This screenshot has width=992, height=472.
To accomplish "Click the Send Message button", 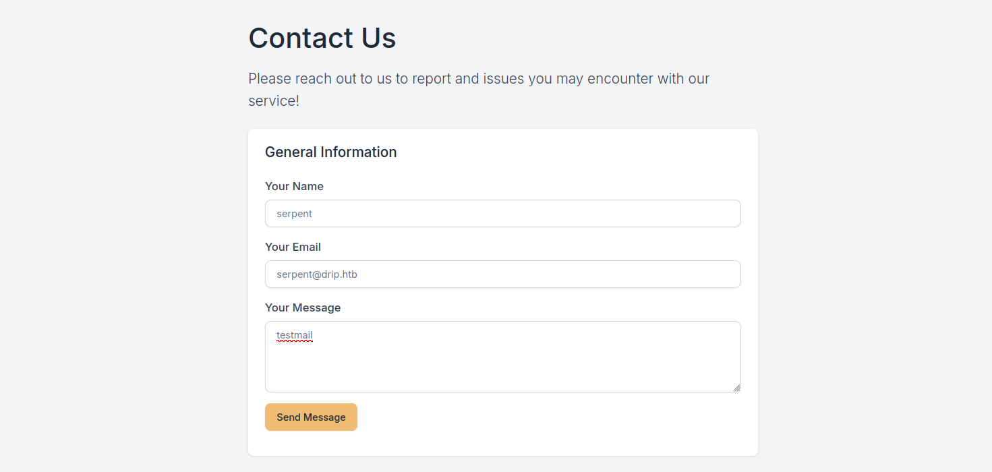I will click(x=311, y=417).
